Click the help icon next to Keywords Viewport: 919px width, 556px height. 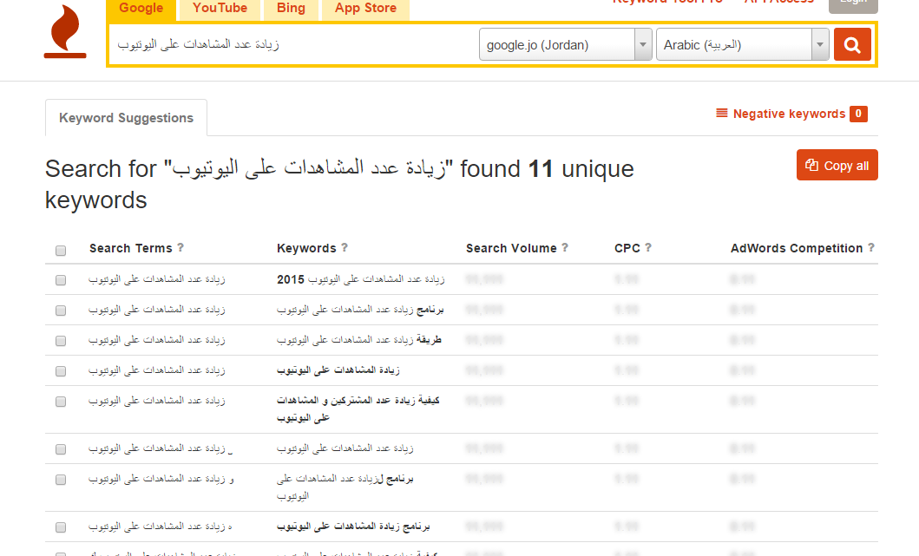pyautogui.click(x=345, y=248)
